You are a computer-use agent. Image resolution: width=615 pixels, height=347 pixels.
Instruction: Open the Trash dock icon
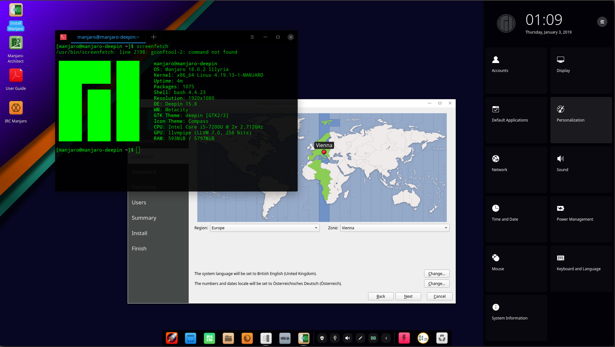[x=442, y=338]
